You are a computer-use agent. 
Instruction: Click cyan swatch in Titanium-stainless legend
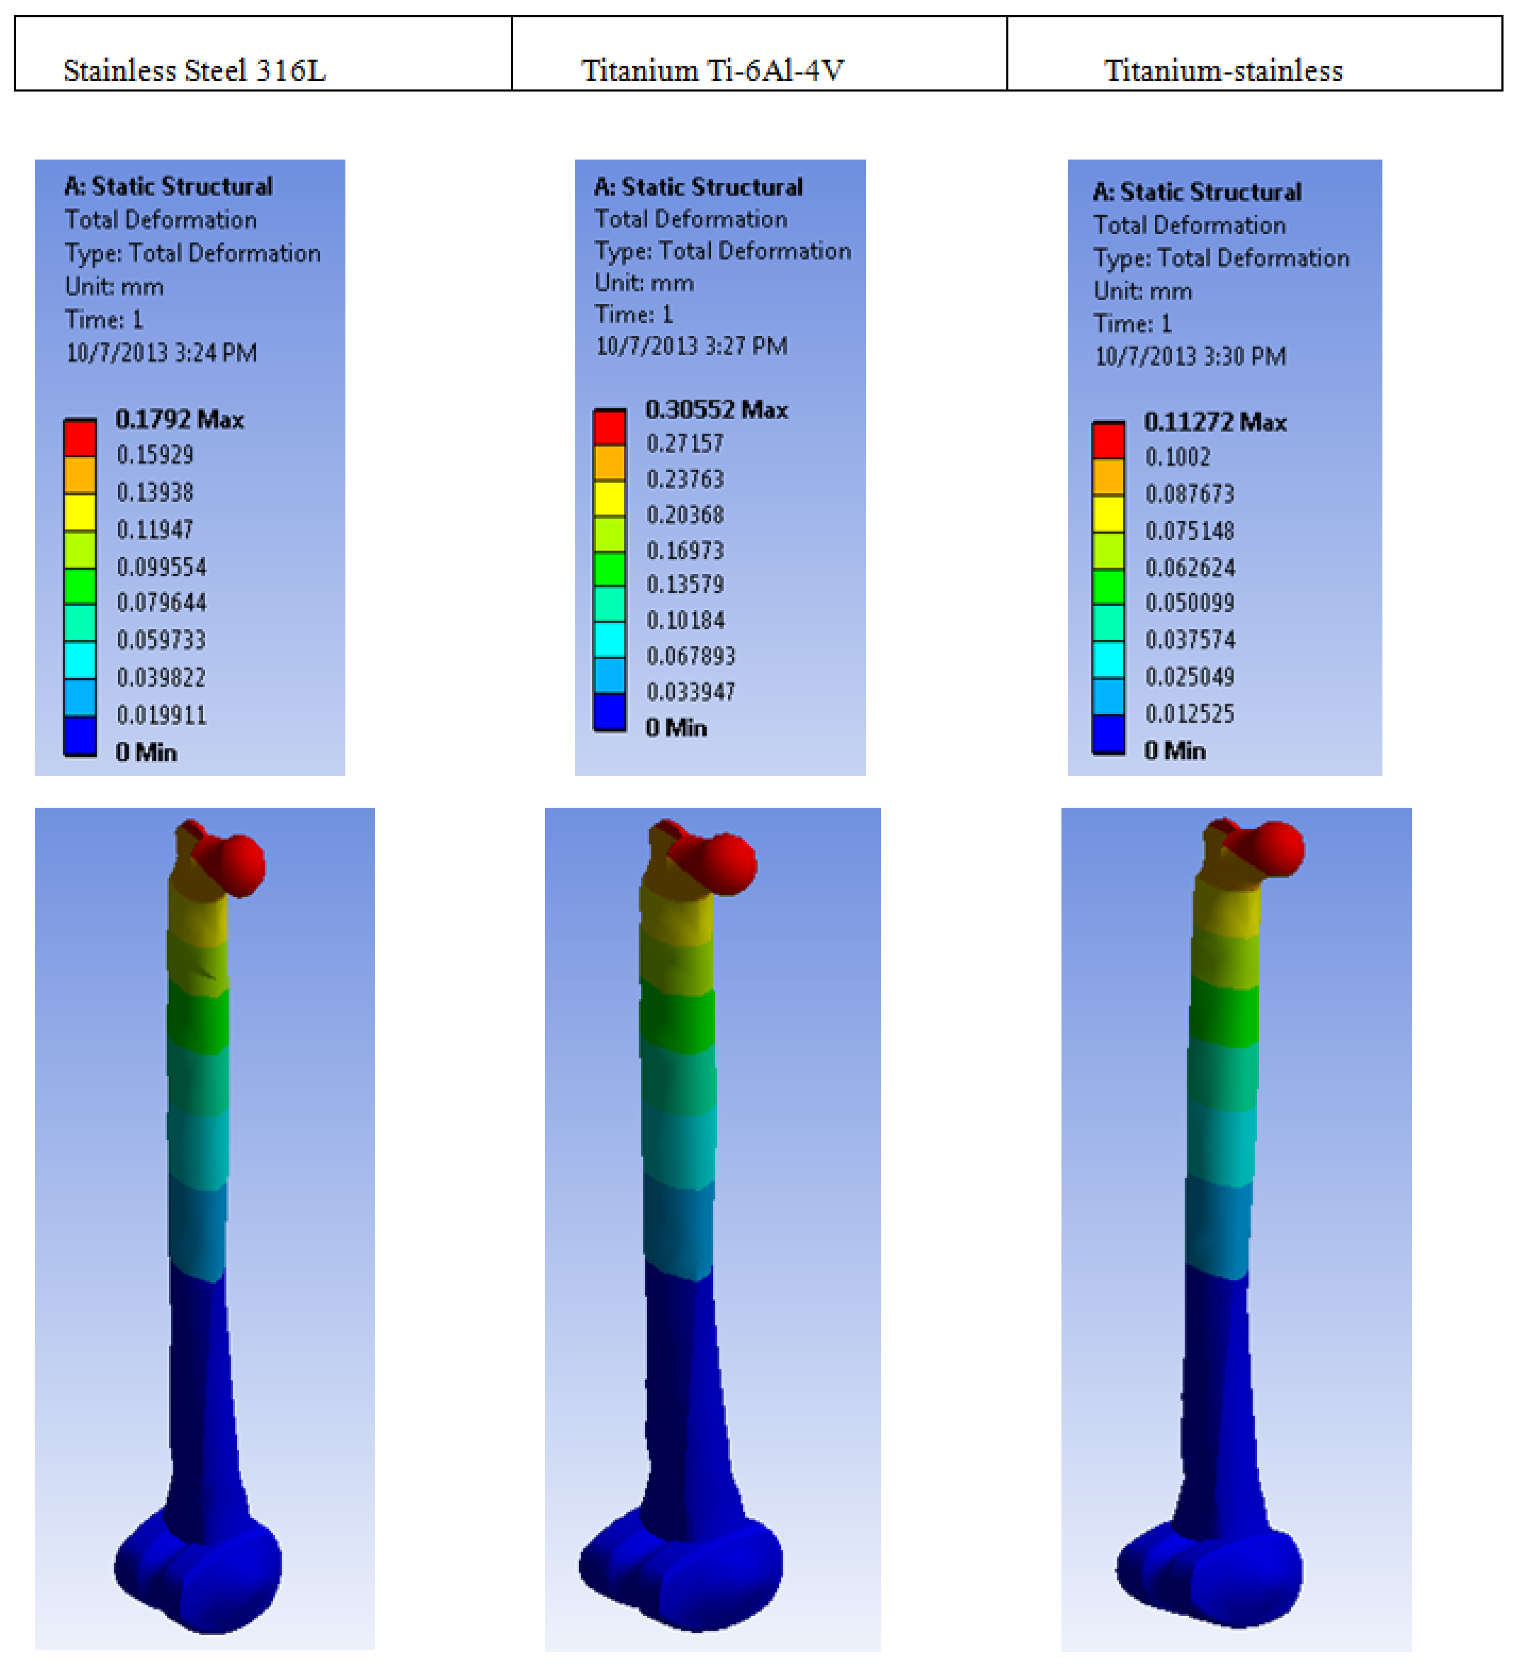1108,659
